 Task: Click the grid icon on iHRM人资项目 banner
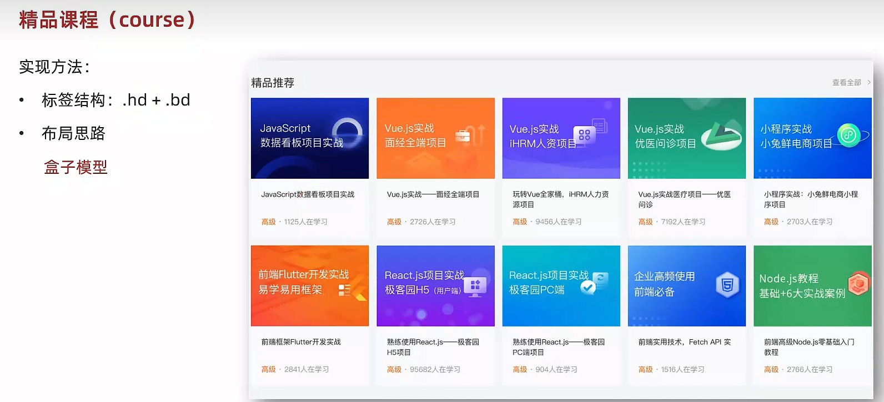click(x=584, y=135)
